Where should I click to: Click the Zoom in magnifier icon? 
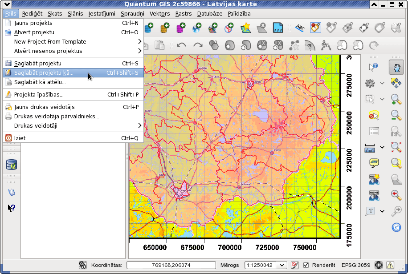(396, 99)
